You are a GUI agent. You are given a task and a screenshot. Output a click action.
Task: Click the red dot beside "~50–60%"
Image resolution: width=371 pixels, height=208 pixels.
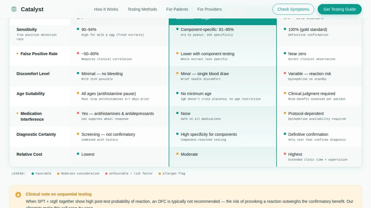coord(78,53)
